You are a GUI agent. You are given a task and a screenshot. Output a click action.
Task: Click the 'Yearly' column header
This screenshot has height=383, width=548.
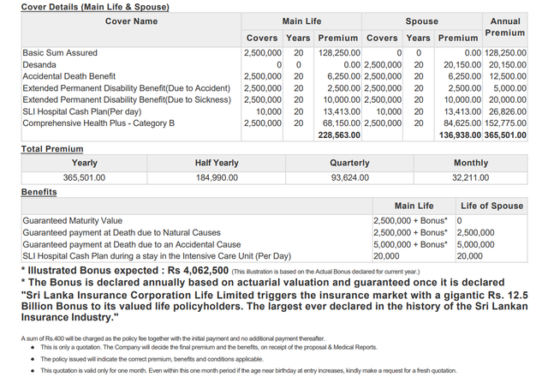(84, 163)
